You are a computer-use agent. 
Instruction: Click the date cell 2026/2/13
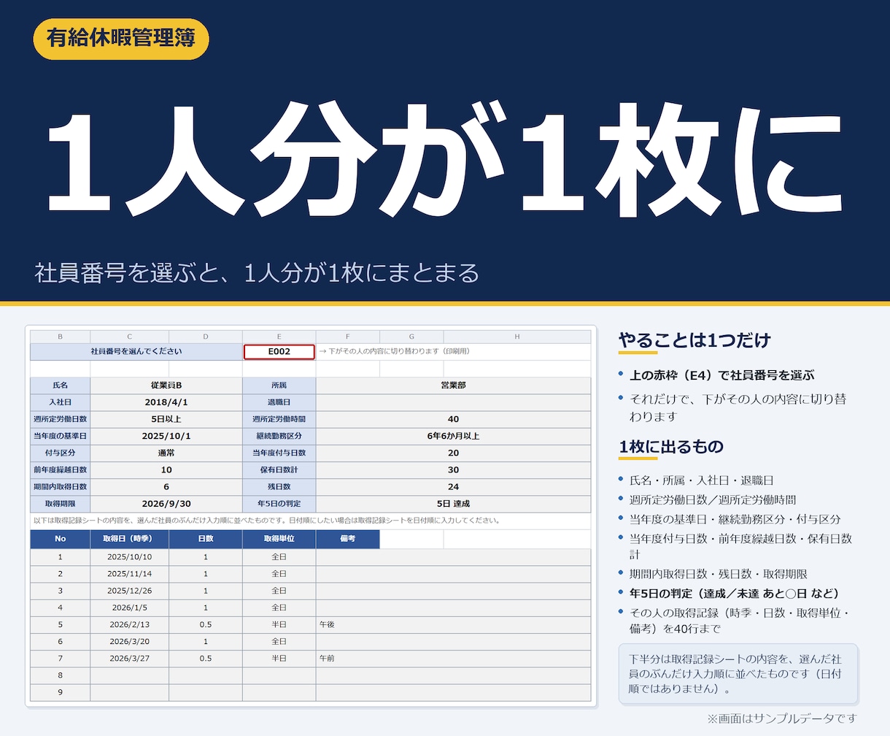pos(129,624)
